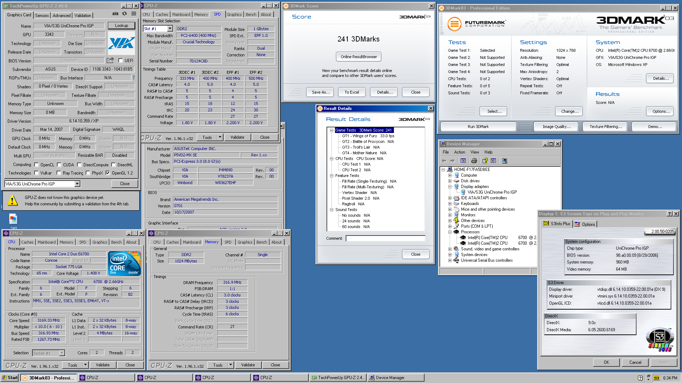Click the S3 tray icon in the system tray
The height and width of the screenshot is (383, 682).
coord(657,378)
